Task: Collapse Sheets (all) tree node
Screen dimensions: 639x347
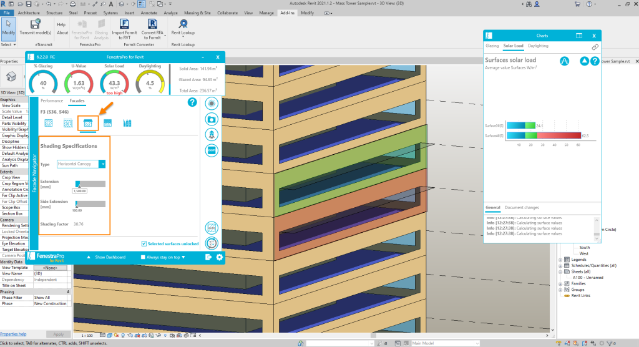Action: click(x=560, y=271)
